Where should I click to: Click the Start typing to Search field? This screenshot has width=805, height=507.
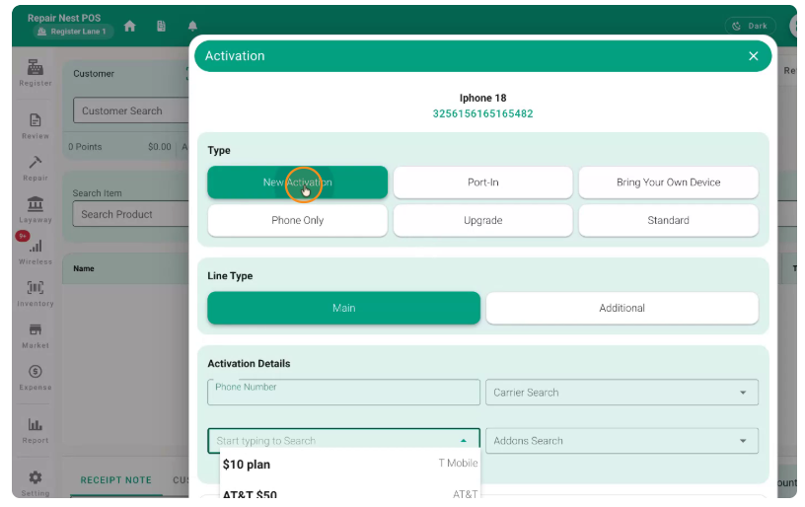click(343, 441)
